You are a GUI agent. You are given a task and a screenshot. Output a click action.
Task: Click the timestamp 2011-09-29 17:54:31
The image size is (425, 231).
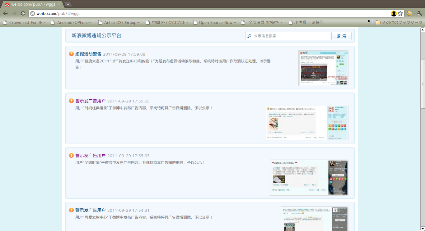[x=128, y=211]
